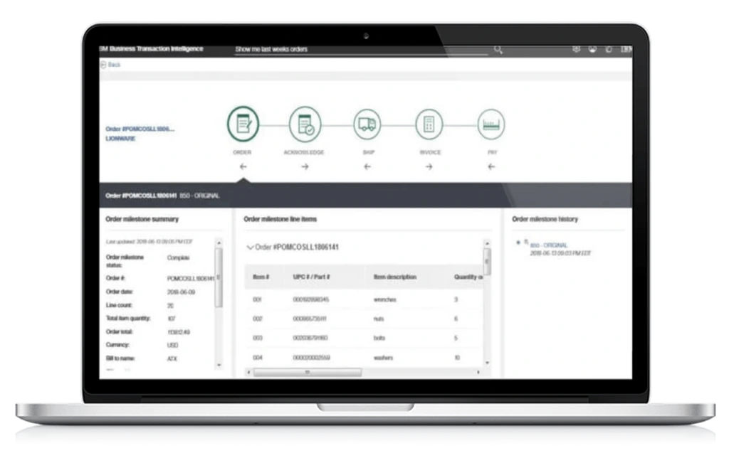The width and height of the screenshot is (729, 458).
Task: Click the PAY milestone label
Action: click(493, 152)
